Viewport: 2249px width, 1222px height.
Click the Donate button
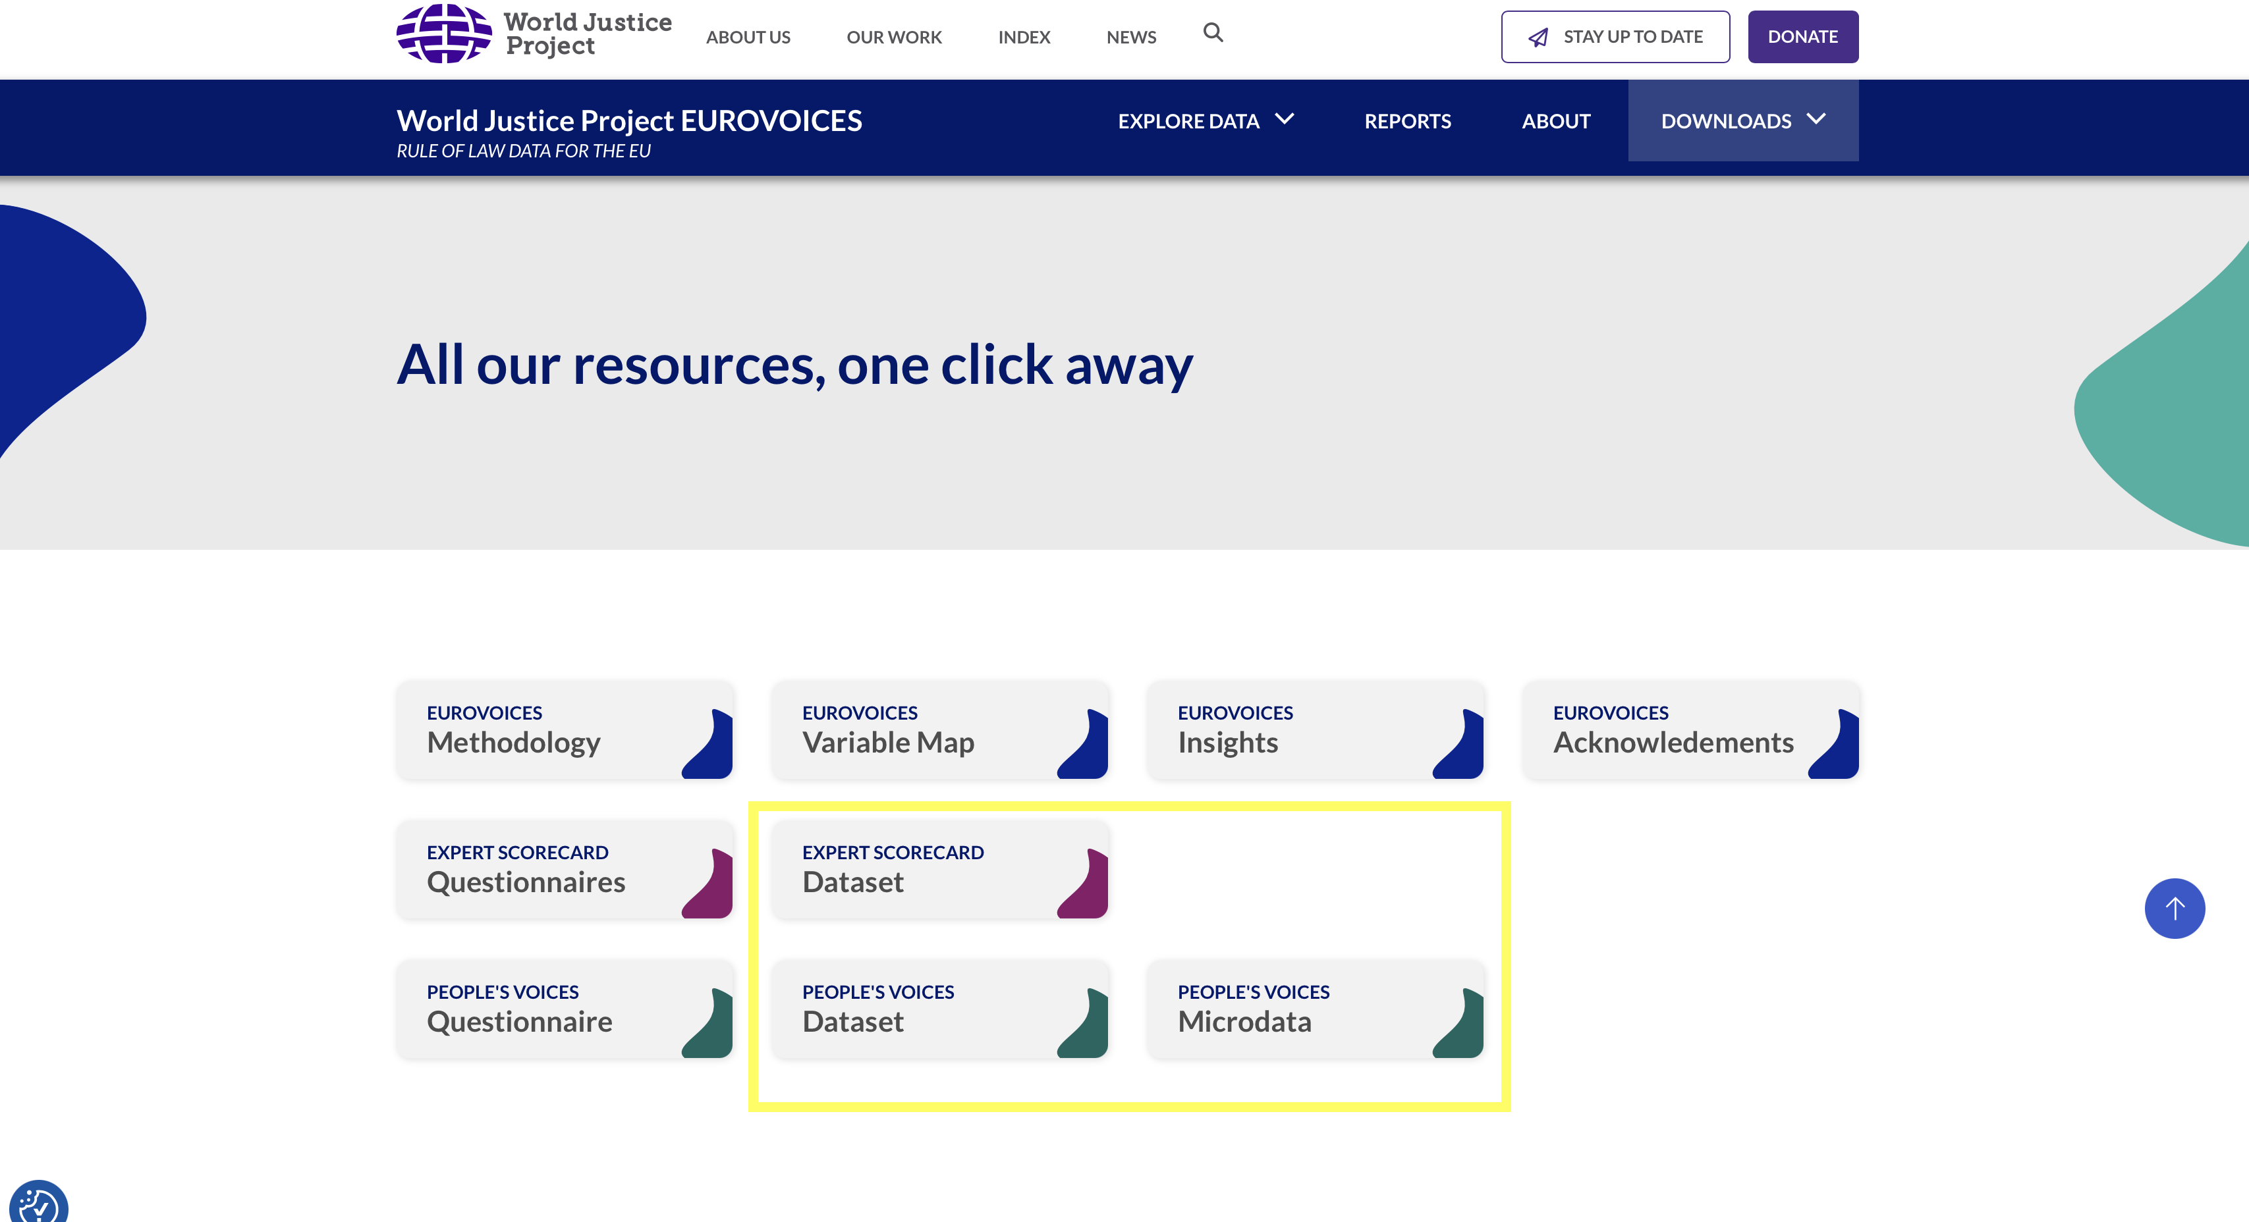1803,37
